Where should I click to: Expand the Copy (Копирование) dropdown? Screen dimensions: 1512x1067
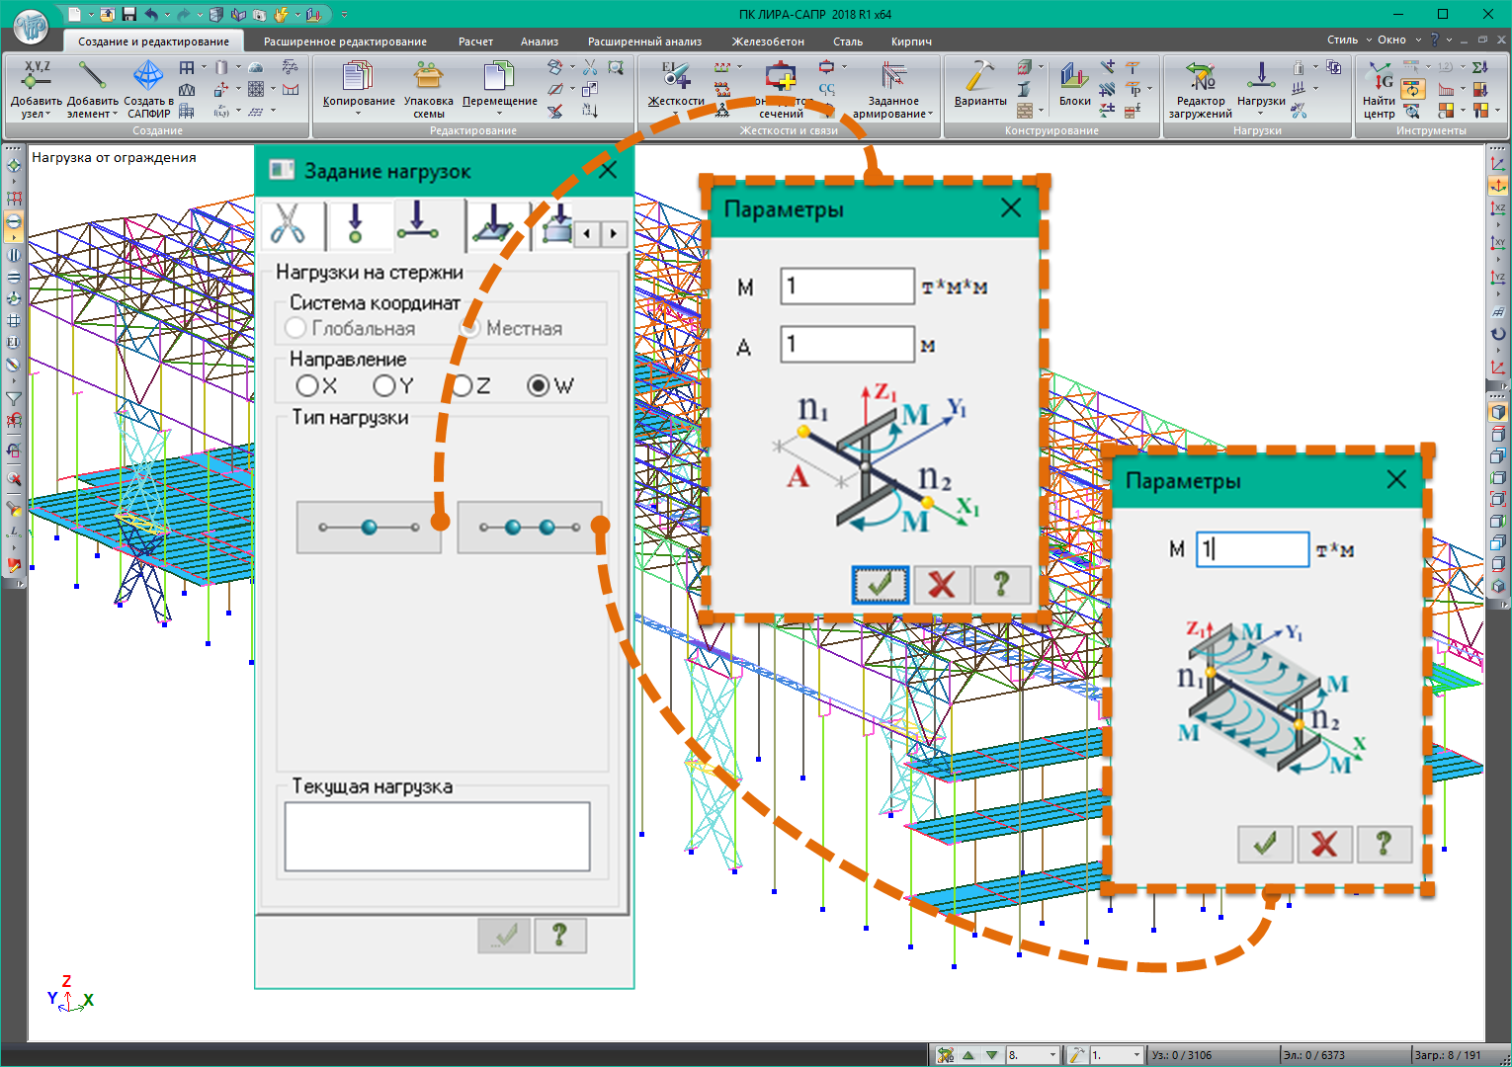coord(359,114)
